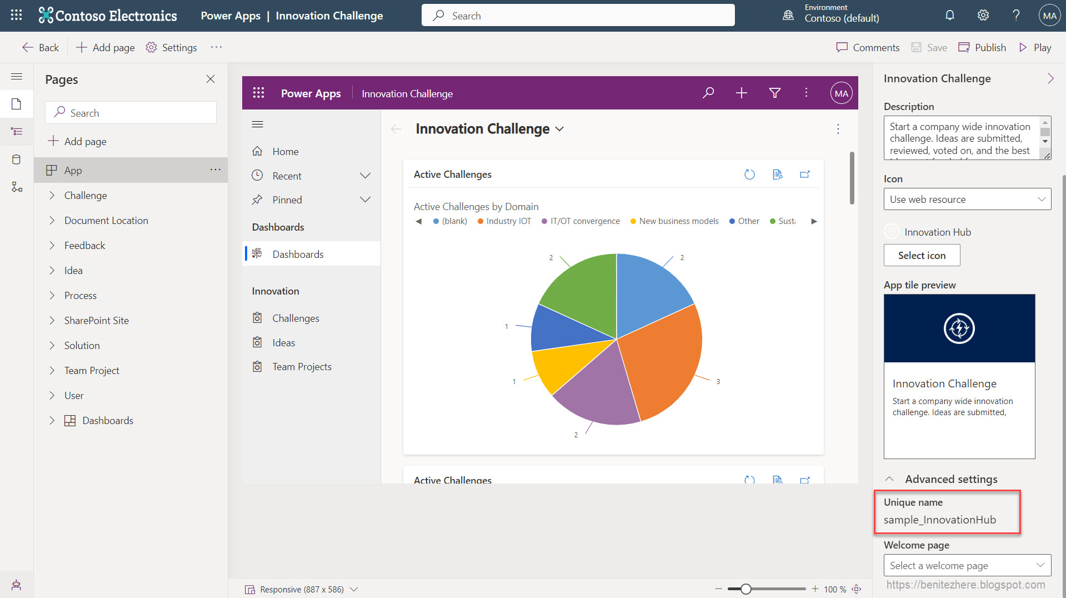
Task: Click the Select icon button
Action: [x=922, y=255]
